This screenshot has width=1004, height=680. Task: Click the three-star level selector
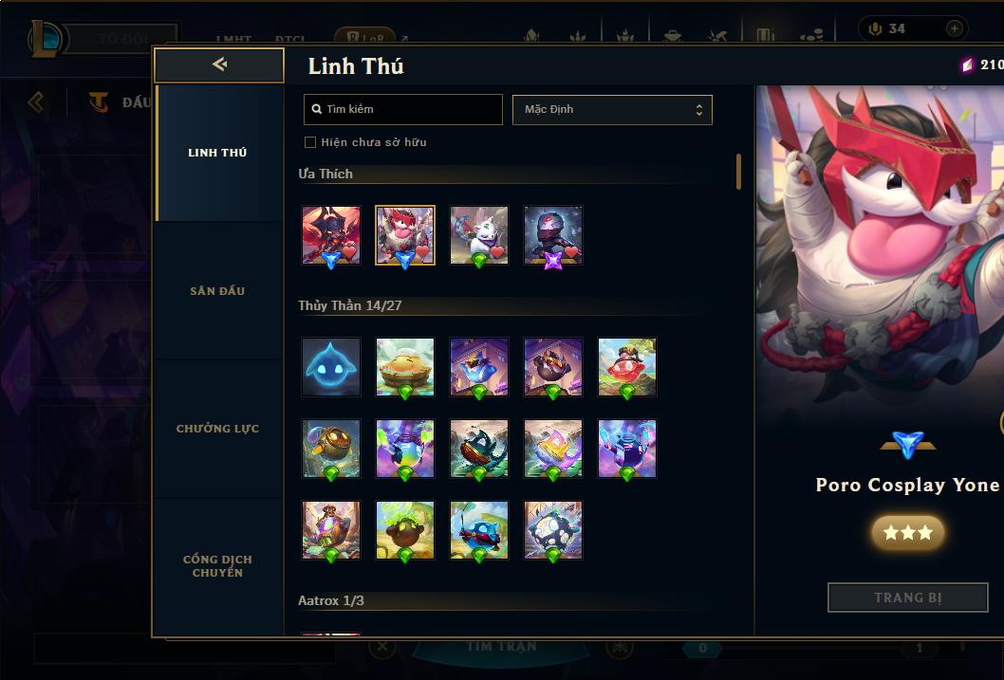coord(907,532)
